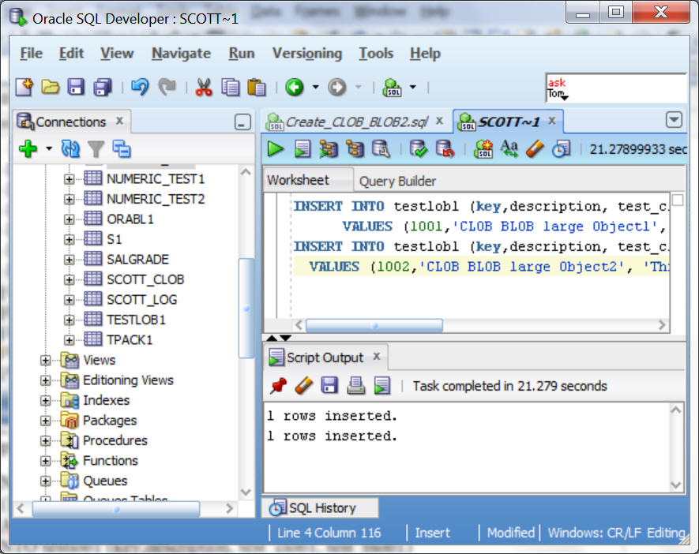Click the Unshared SQL Worksheet icon
The height and width of the screenshot is (554, 699).
[x=483, y=148]
